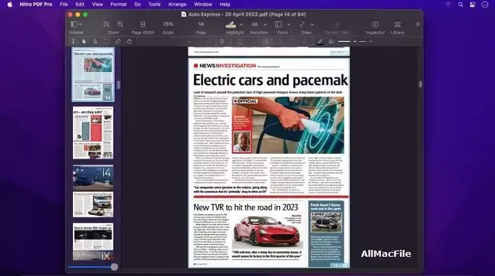The image size is (495, 276).
Task: Open the Help menu
Action: point(225,4)
